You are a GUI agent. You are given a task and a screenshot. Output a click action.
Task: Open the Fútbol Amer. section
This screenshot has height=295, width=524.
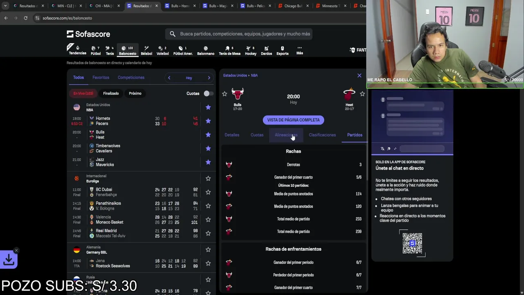(183, 50)
